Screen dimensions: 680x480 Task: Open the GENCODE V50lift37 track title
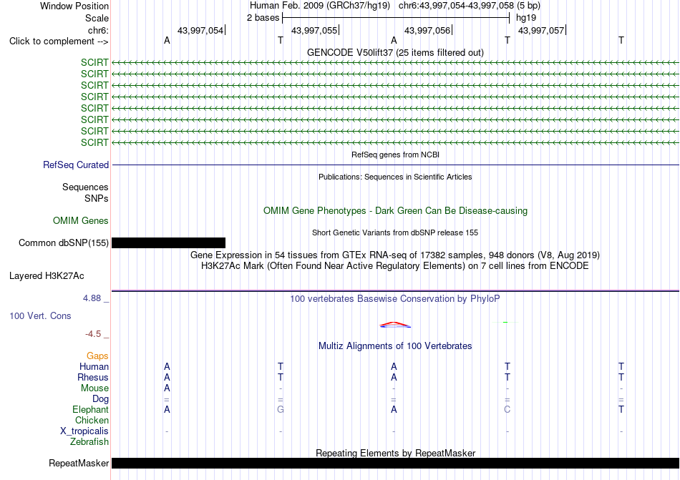coord(395,52)
